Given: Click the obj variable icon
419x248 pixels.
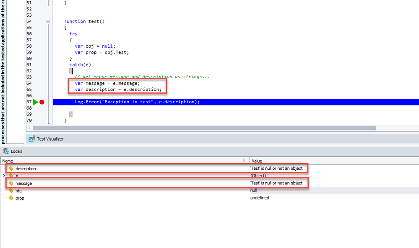Looking at the screenshot, I should tap(11, 191).
